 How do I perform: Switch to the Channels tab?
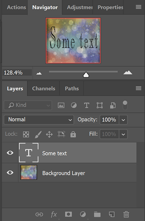click(x=43, y=89)
